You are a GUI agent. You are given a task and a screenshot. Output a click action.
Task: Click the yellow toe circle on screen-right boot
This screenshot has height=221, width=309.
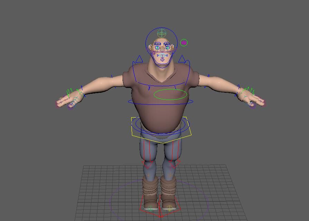point(169,208)
